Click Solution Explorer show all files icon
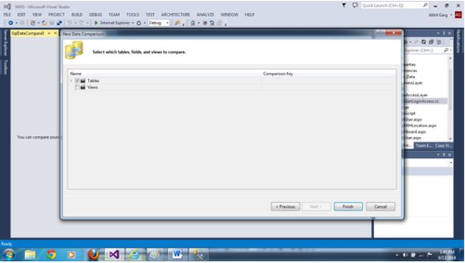Screen dimensions: 465x263 tap(439, 42)
